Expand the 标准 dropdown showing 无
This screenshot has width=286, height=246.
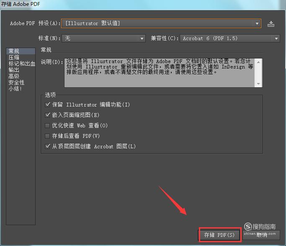pyautogui.click(x=103, y=38)
